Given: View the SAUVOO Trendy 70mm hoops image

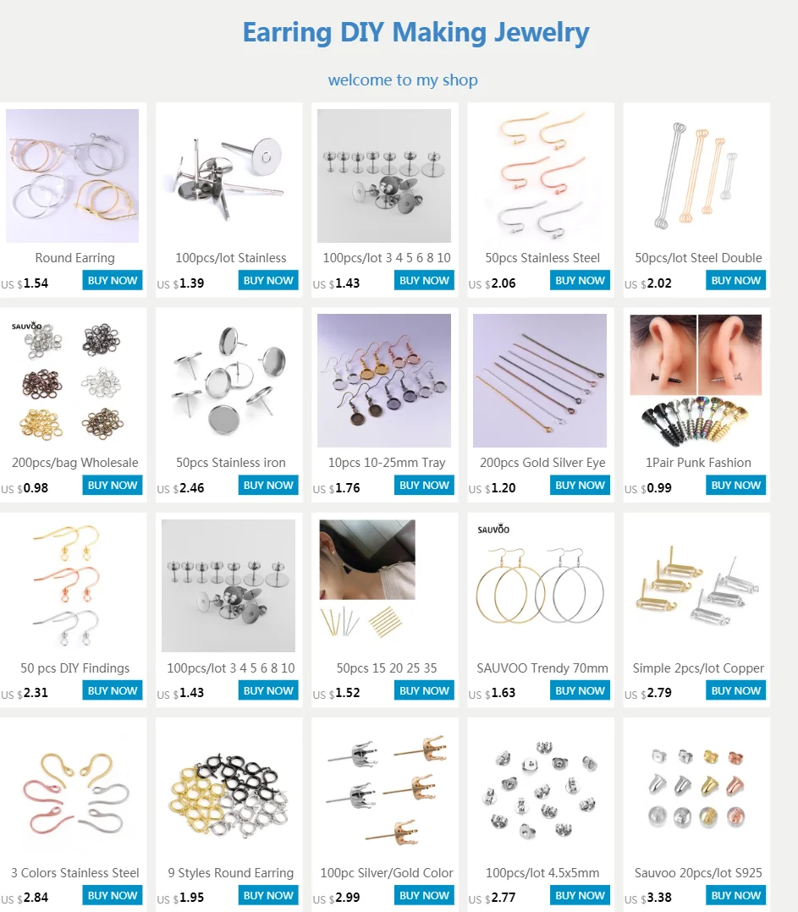Looking at the screenshot, I should 540,585.
